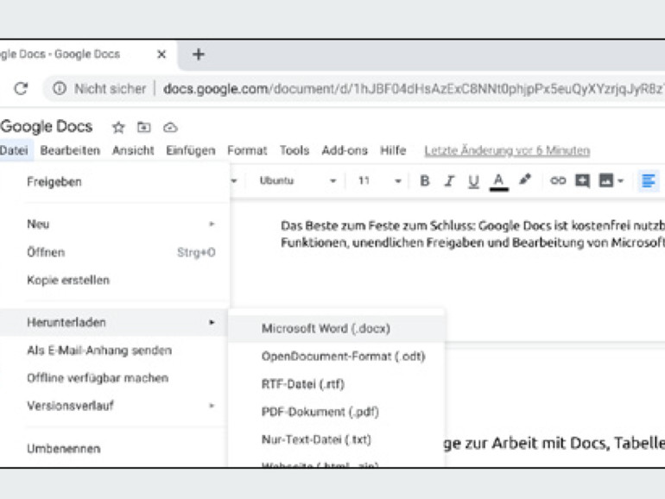Open the Format menu

247,150
